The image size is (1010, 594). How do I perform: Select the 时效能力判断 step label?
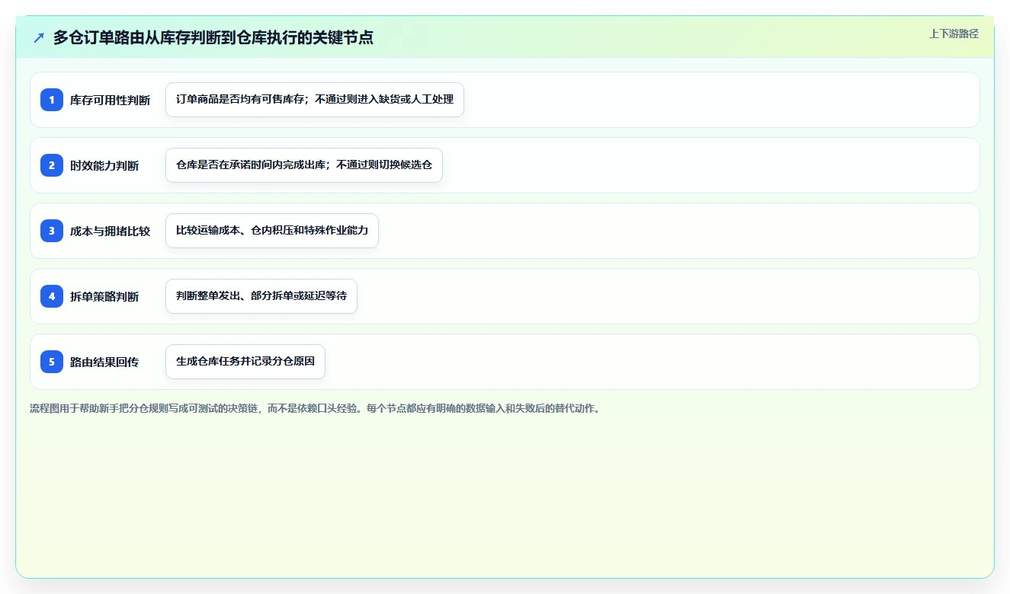tap(104, 165)
